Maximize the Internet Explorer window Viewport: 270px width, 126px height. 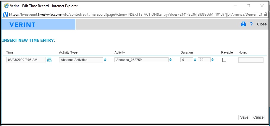coord(248,6)
